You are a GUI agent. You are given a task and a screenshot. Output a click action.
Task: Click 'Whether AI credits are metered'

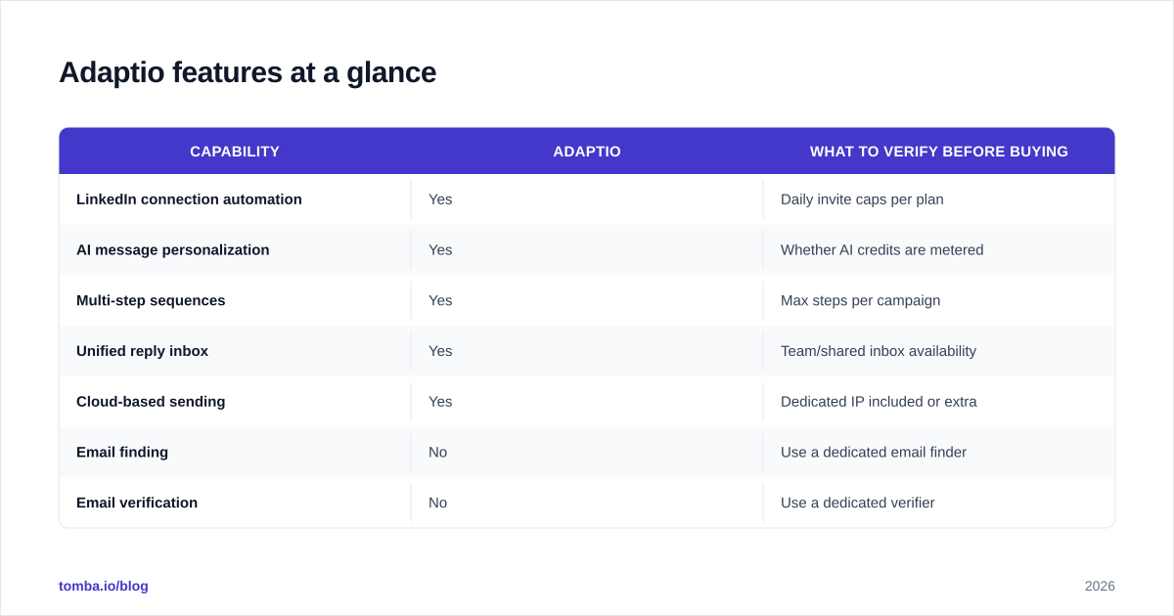tap(882, 250)
